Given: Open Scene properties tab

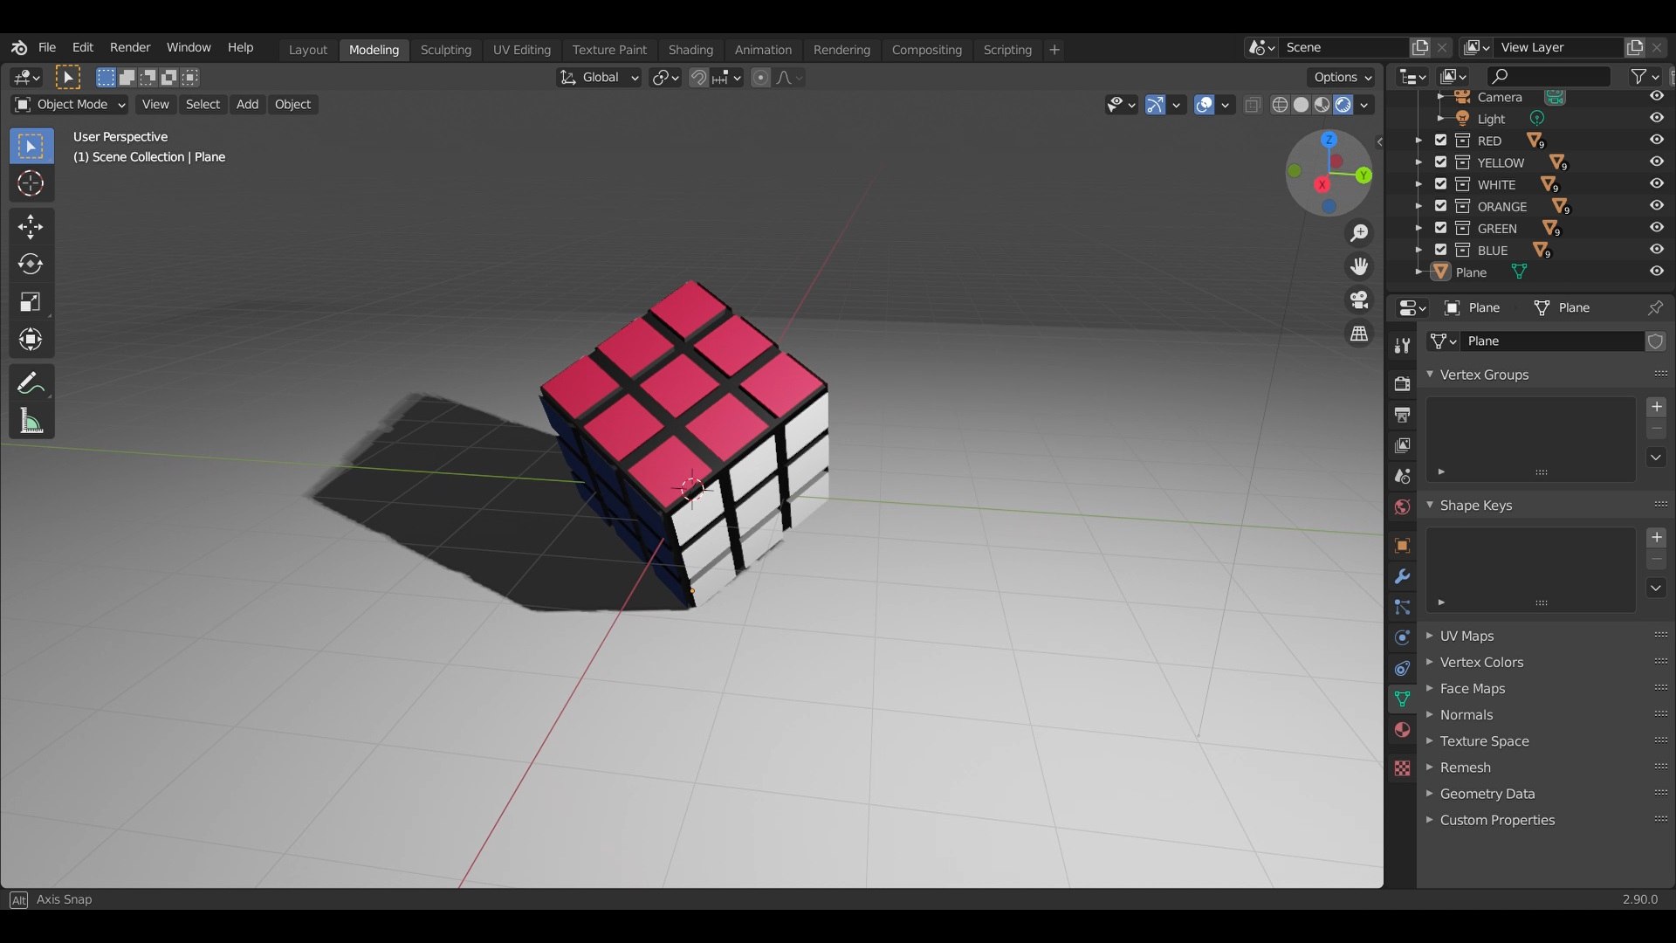Looking at the screenshot, I should (1402, 477).
